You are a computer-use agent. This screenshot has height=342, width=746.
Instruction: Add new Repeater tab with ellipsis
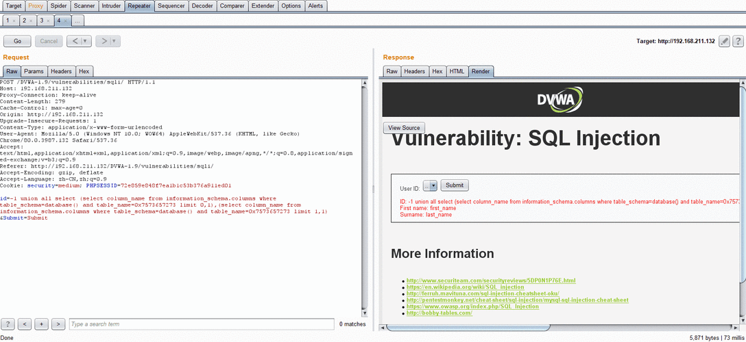point(77,21)
